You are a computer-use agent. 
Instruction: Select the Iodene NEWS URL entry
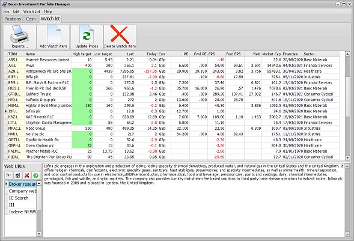(22, 212)
